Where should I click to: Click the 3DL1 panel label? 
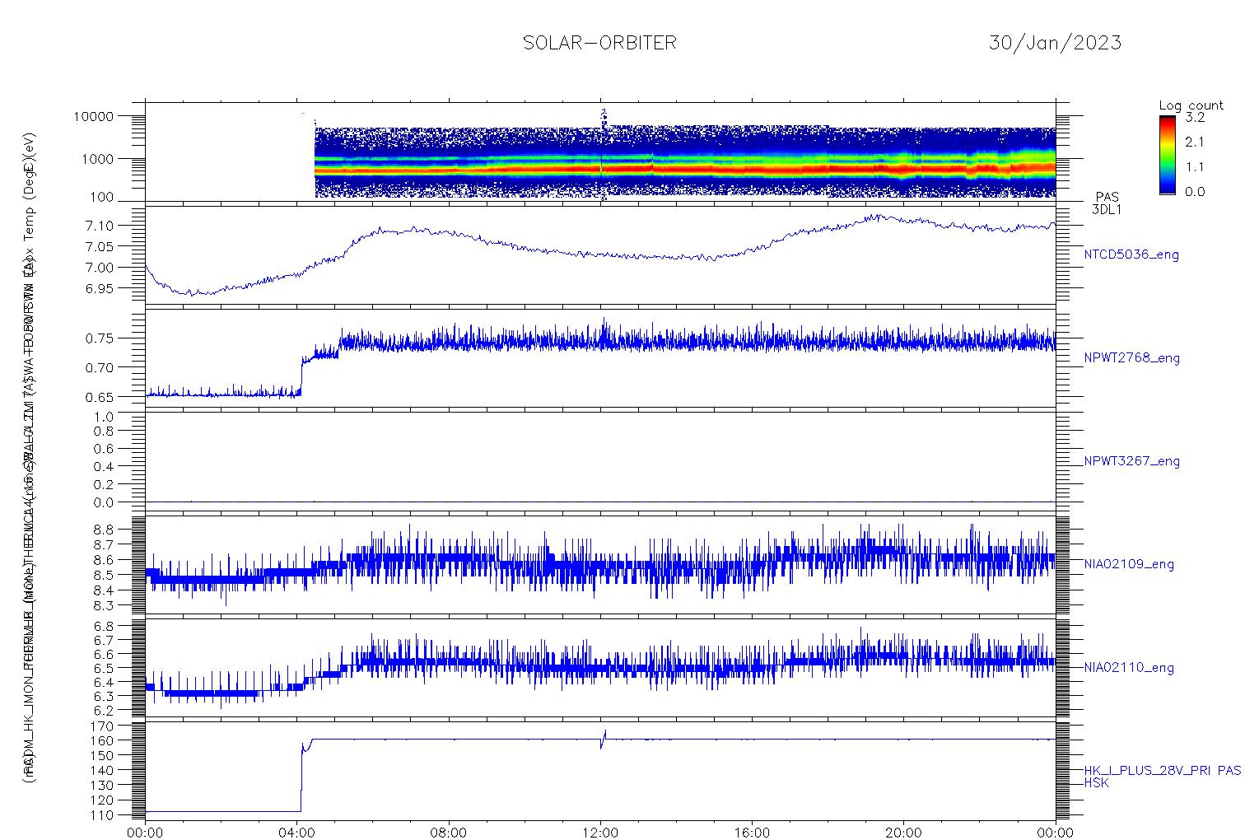[1107, 210]
